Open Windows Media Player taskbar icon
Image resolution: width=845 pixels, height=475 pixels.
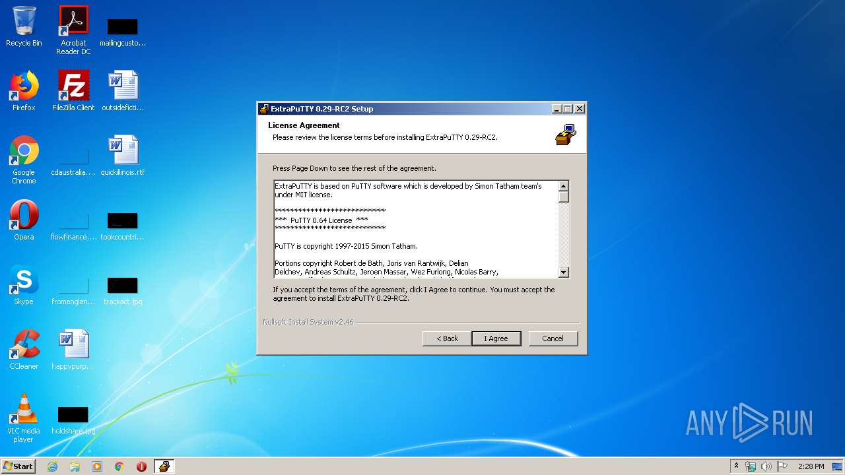coord(97,466)
